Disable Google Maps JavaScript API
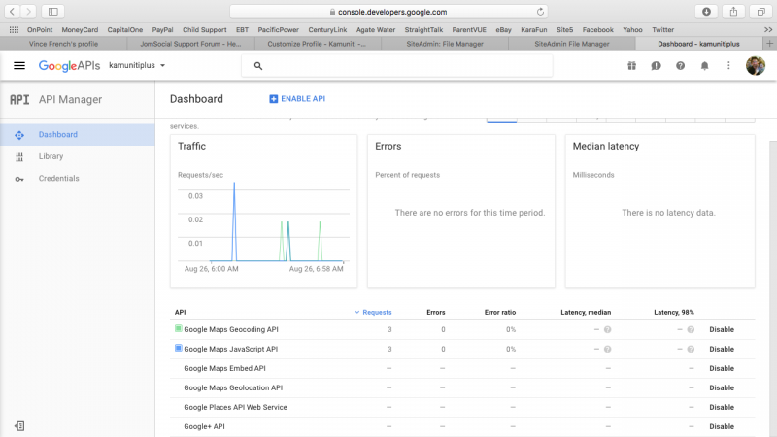The width and height of the screenshot is (777, 437). (722, 349)
